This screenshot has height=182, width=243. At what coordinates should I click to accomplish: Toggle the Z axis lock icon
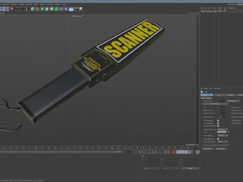(7, 9)
